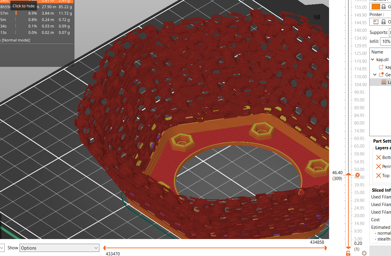Toggle the lock icon next to the filament preset
The width and height of the screenshot is (391, 256).
point(383,7)
